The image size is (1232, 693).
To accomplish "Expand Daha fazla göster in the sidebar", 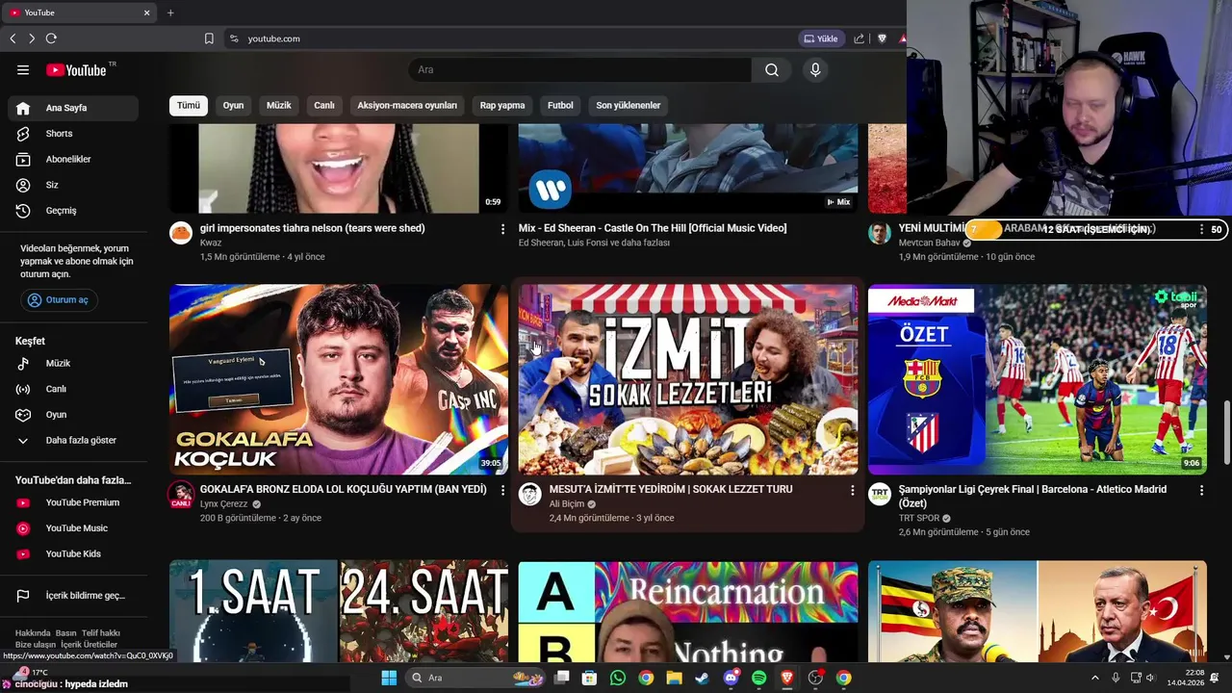I will (73, 440).
